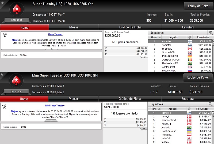Select Tomatee winner row in Mini Super Tuesday
Viewport: 214px width, 144px height.
pos(179,113)
